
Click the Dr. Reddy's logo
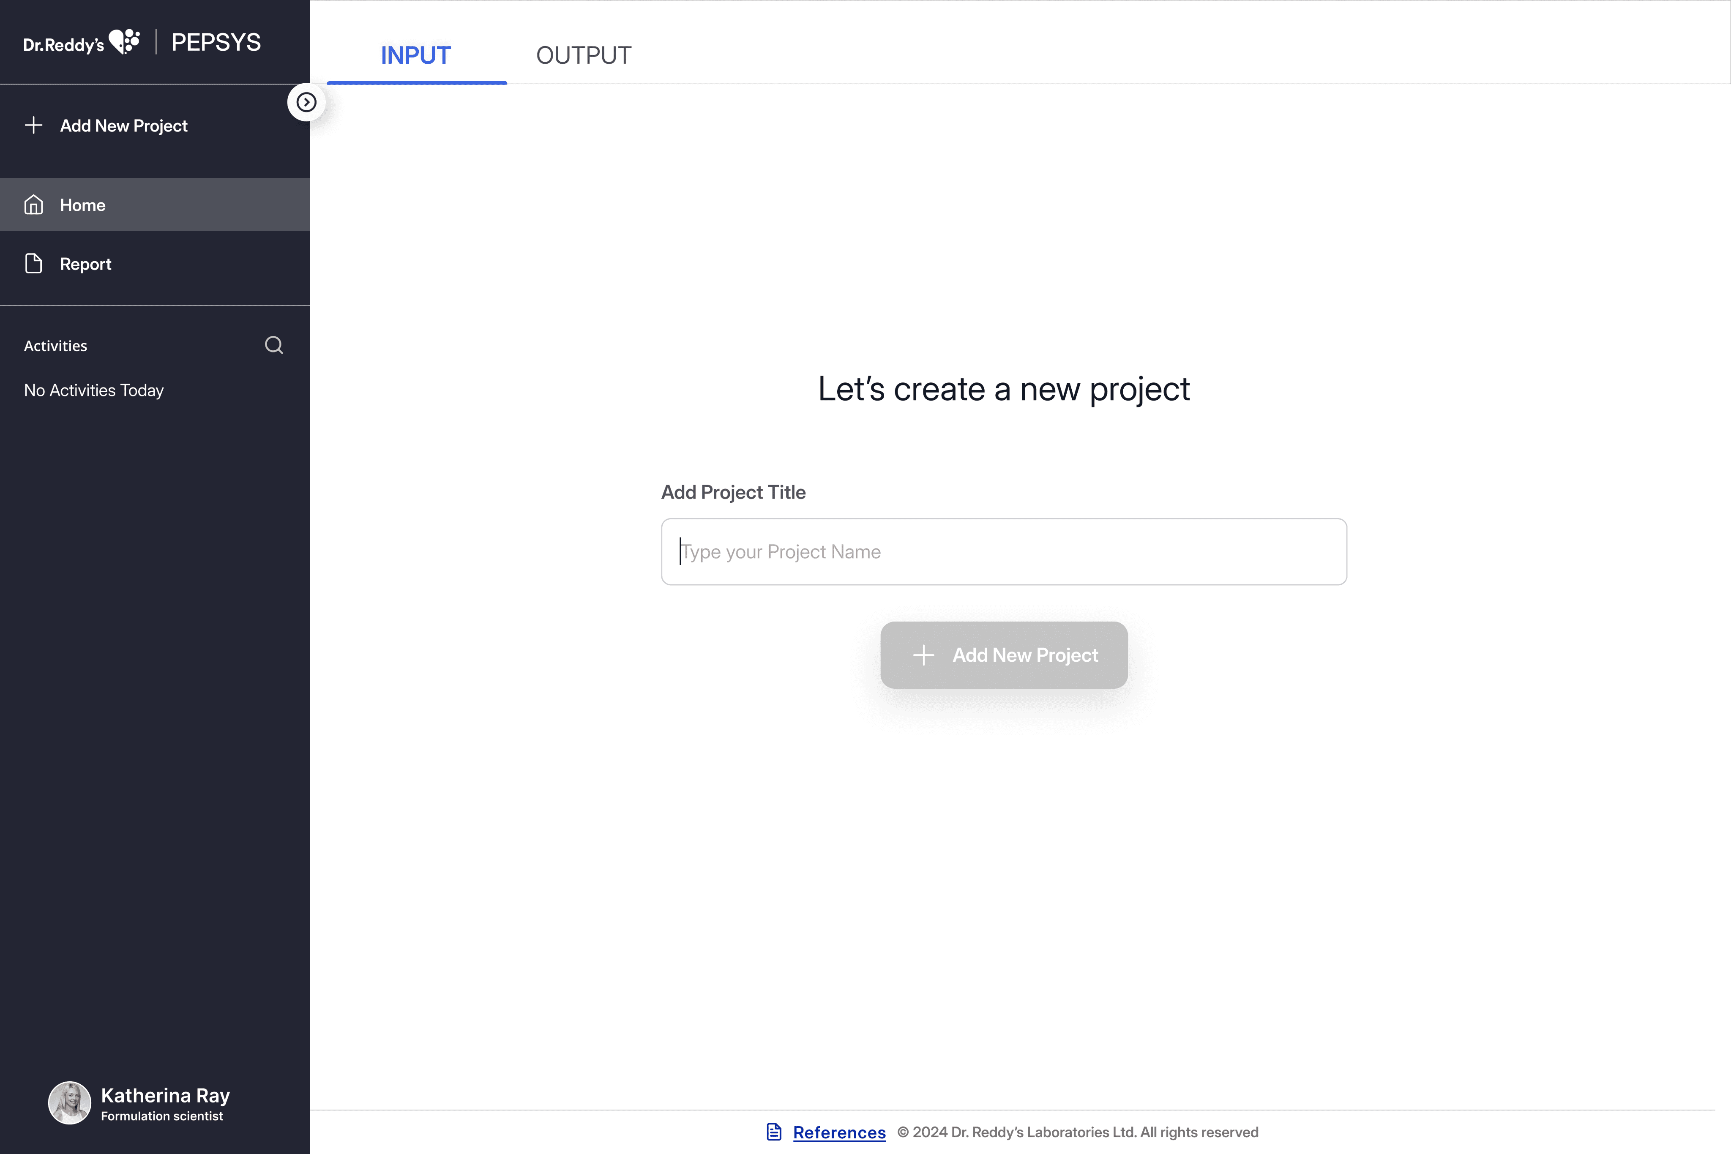(82, 43)
